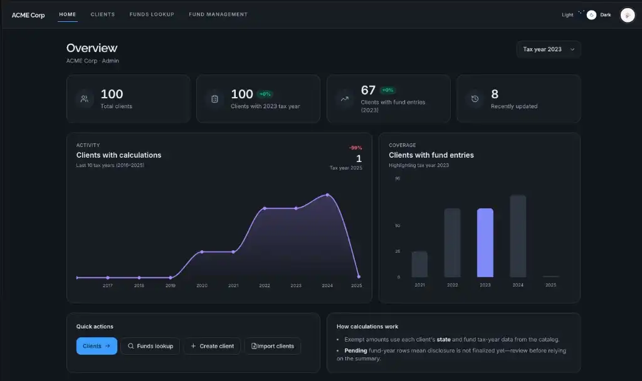Click the 'Overview' page title
The image size is (642, 381).
pyautogui.click(x=92, y=48)
